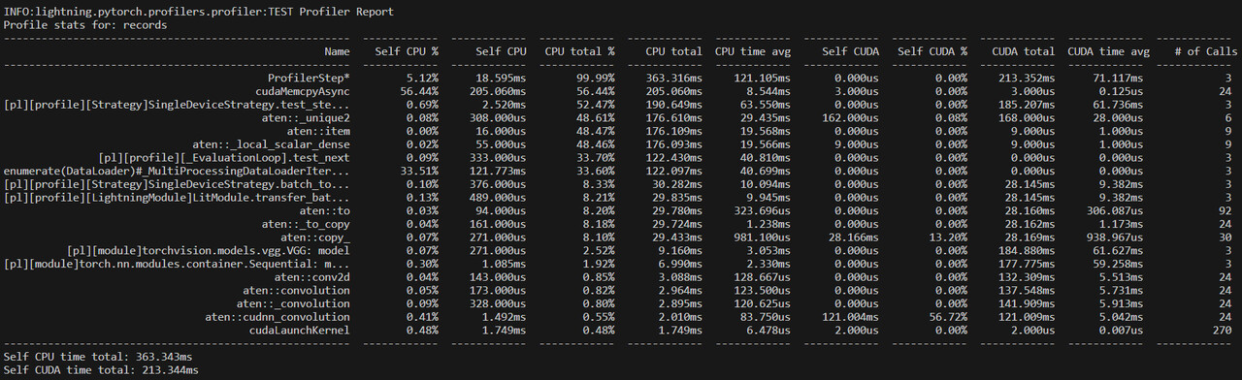Click the 28.166ms Self CUDA value

coord(854,237)
